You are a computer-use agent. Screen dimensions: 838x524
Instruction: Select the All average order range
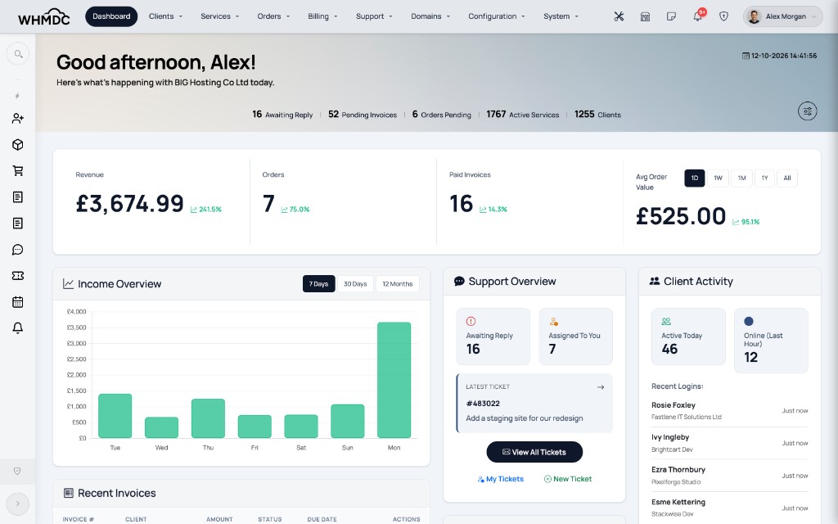[787, 178]
